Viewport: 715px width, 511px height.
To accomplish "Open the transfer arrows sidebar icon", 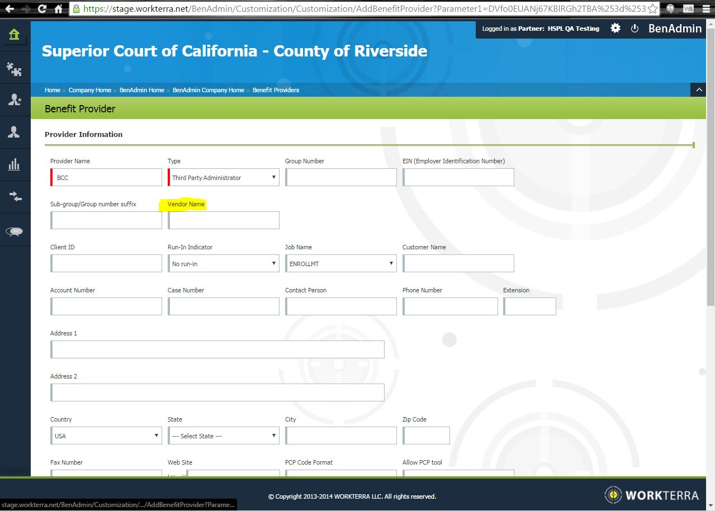I will click(15, 196).
